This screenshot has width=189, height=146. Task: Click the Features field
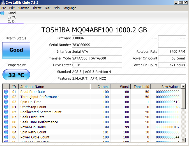[129, 78]
